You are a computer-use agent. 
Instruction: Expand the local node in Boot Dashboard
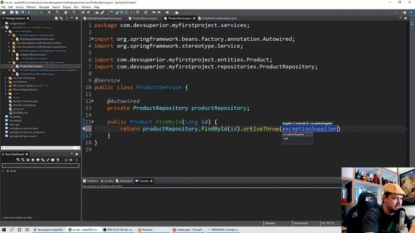(3, 171)
